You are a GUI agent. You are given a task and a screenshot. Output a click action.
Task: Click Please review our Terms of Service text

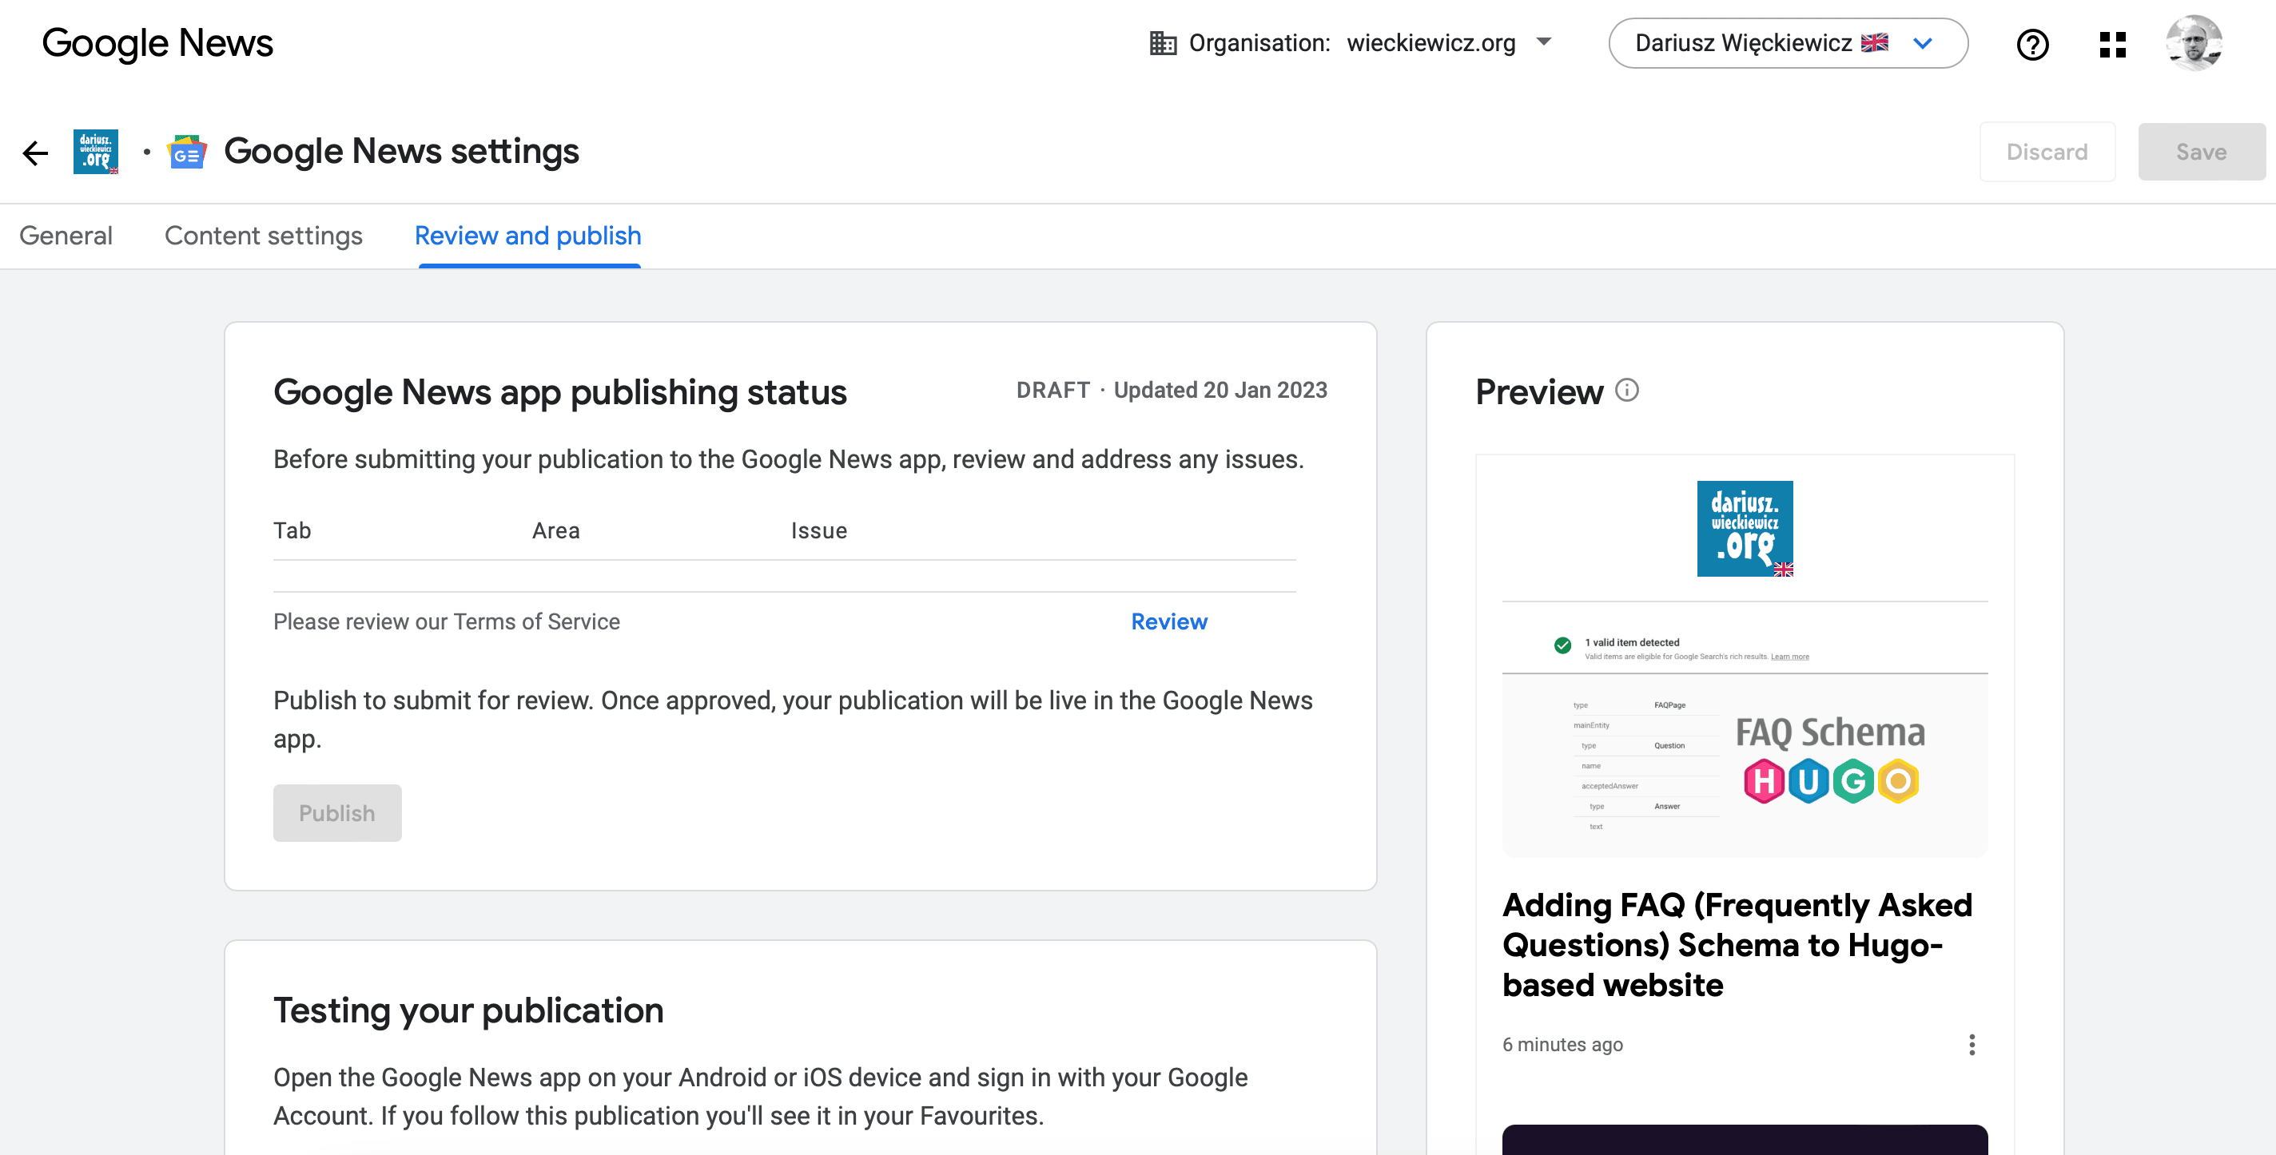446,621
